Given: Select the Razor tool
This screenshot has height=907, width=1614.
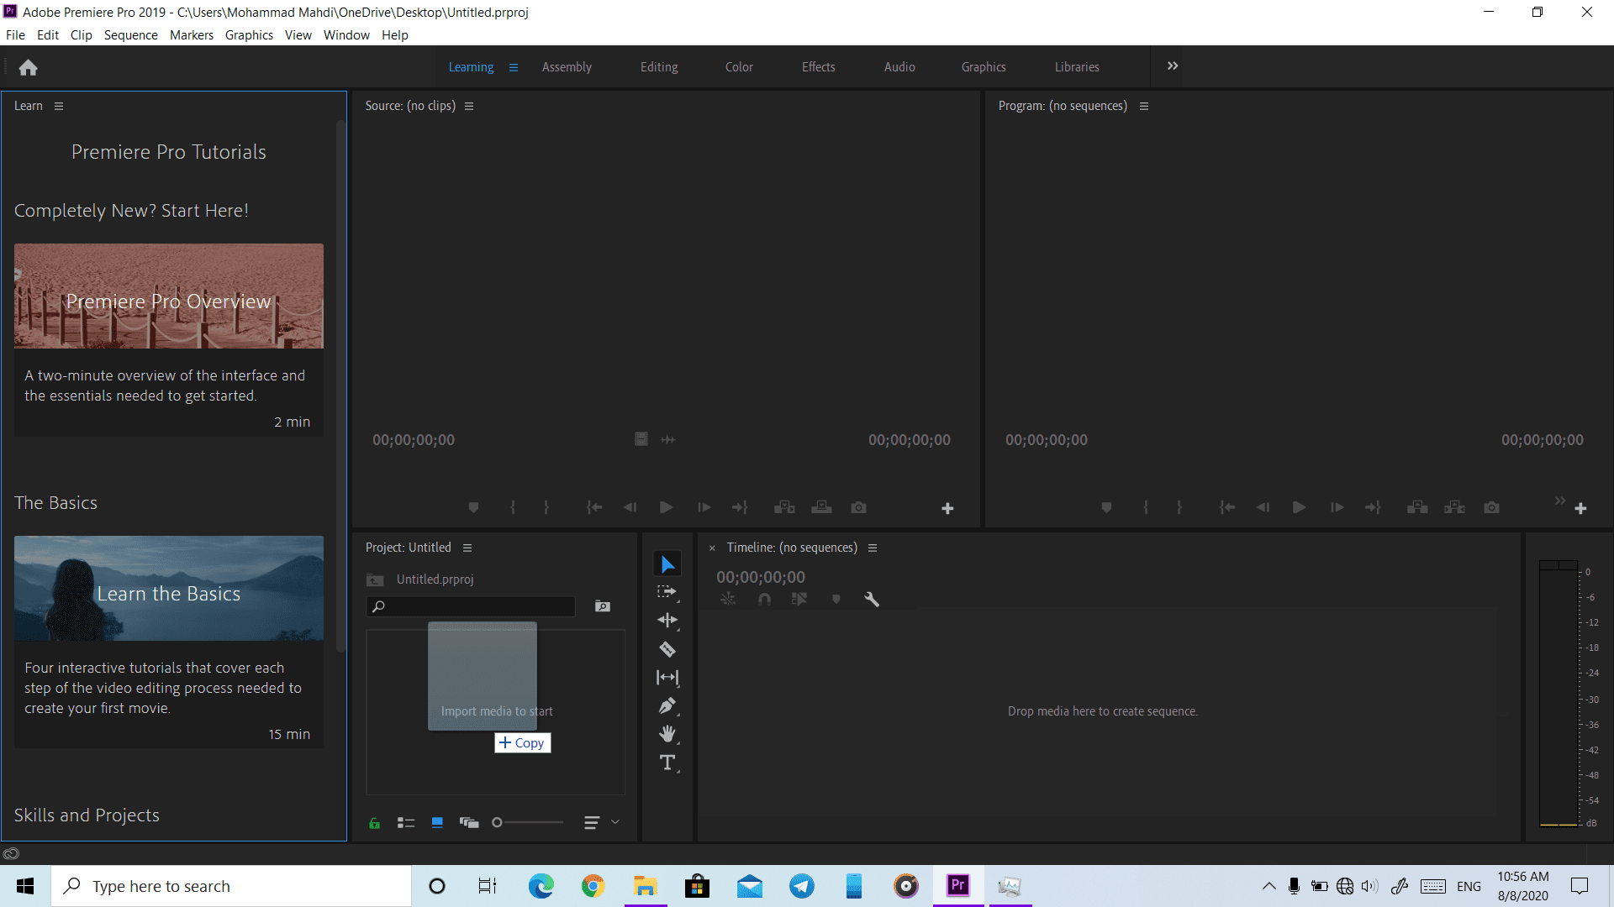Looking at the screenshot, I should [x=667, y=649].
